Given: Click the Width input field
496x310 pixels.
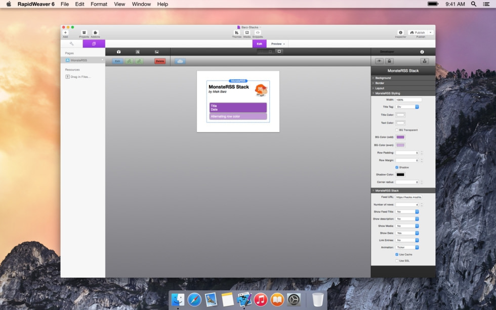Looking at the screenshot, I should pyautogui.click(x=409, y=100).
